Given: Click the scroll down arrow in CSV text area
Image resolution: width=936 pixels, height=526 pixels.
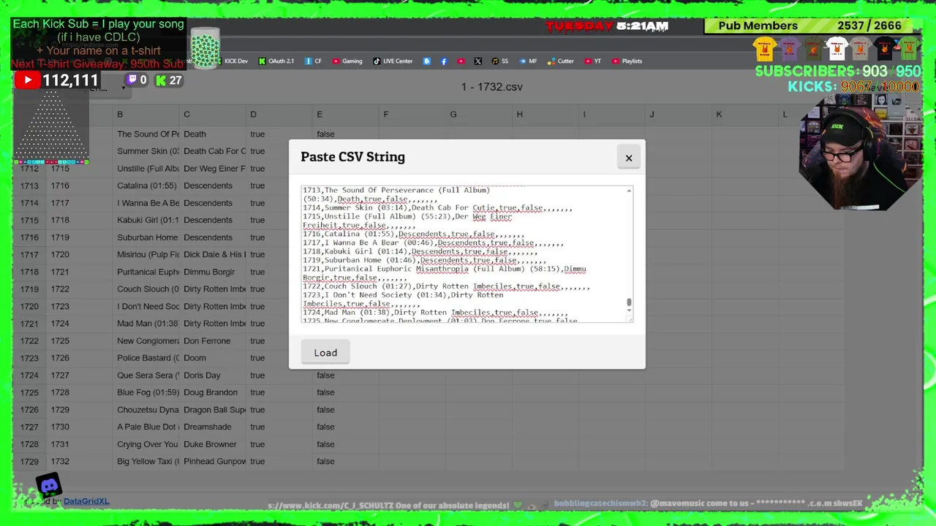Looking at the screenshot, I should pos(629,311).
